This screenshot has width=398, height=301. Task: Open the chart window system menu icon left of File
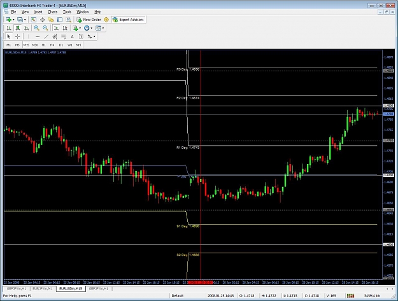click(6, 11)
